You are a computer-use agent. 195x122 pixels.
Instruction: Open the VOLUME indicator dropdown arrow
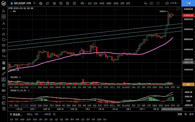coord(20,77)
